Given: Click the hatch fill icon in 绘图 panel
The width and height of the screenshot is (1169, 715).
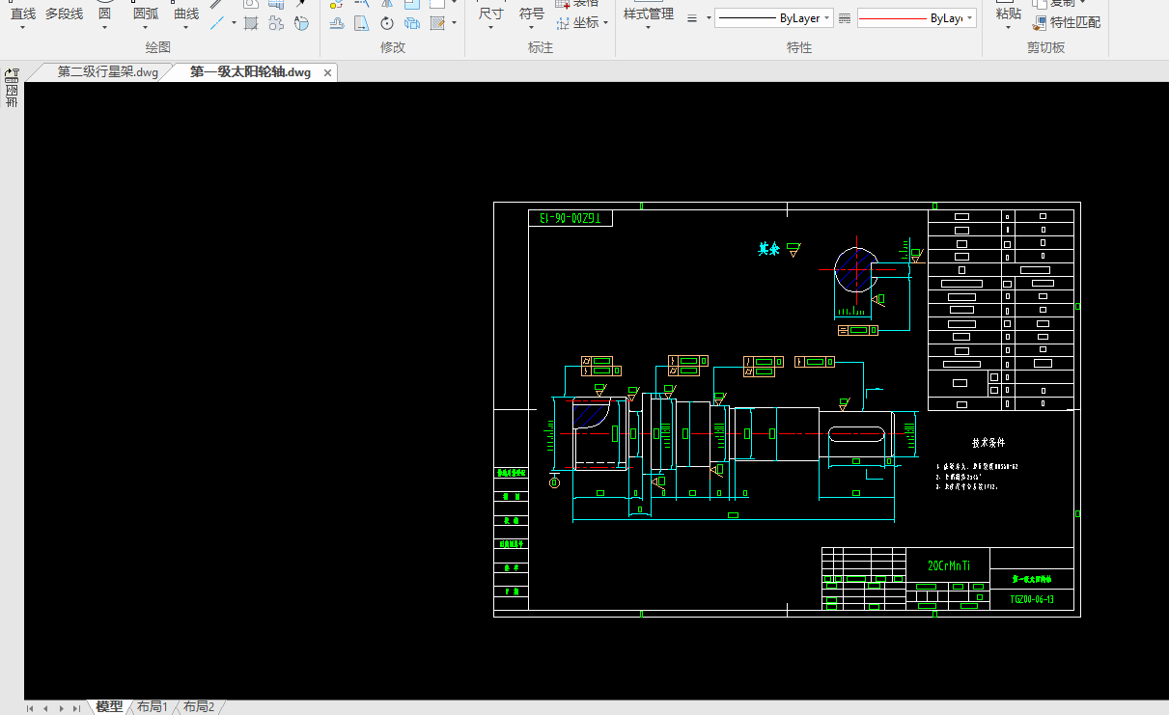Looking at the screenshot, I should (251, 23).
